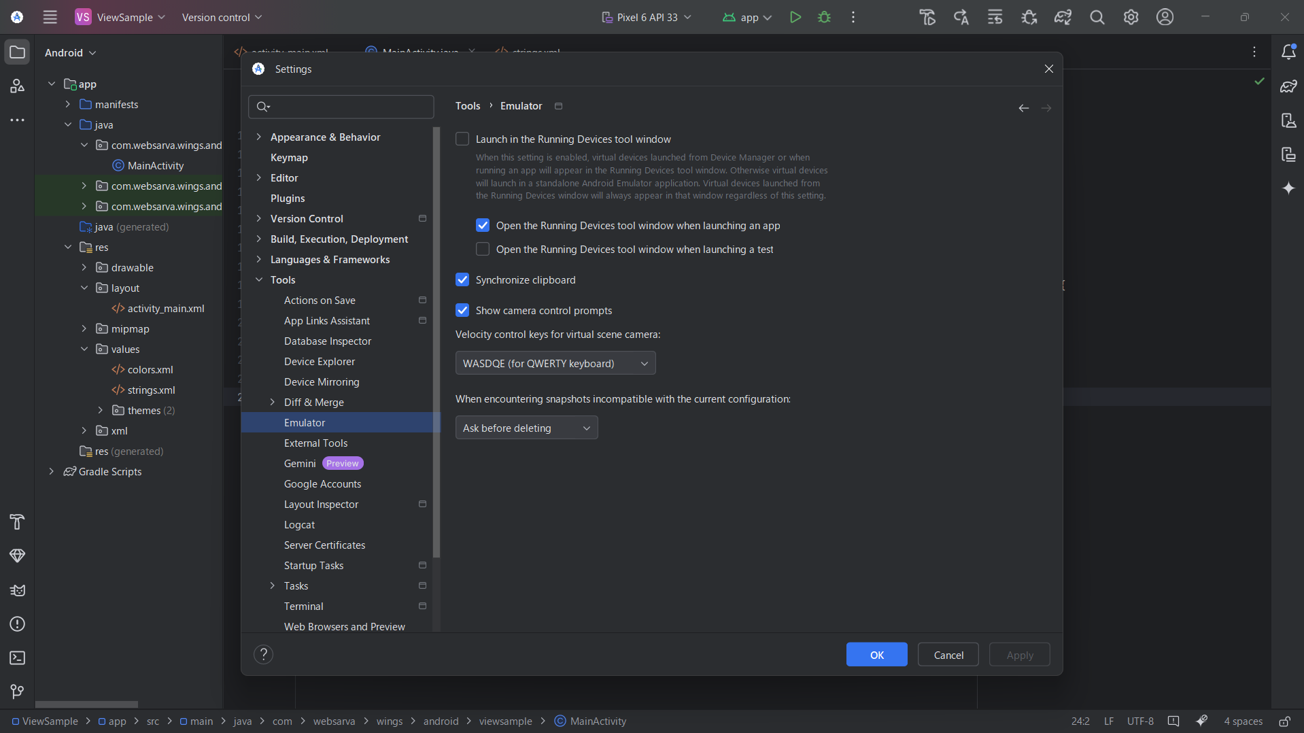The height and width of the screenshot is (733, 1304).
Task: Open the Project tool window folder icon
Action: click(17, 52)
